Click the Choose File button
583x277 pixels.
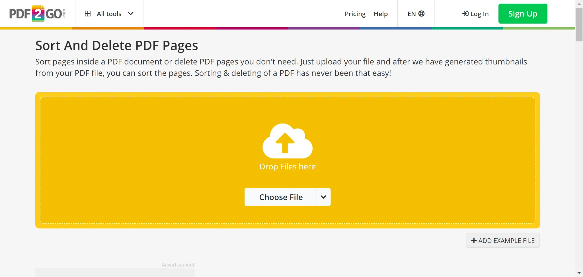pyautogui.click(x=281, y=197)
